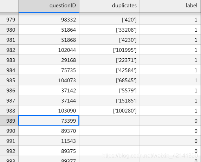Select questionID cell 103090

(49, 111)
